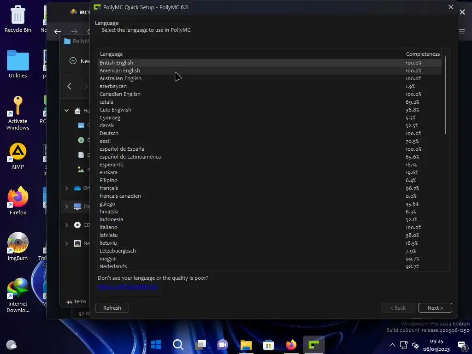Expand the OneDrive tree node in Explorer
The width and height of the screenshot is (472, 354).
click(x=66, y=188)
